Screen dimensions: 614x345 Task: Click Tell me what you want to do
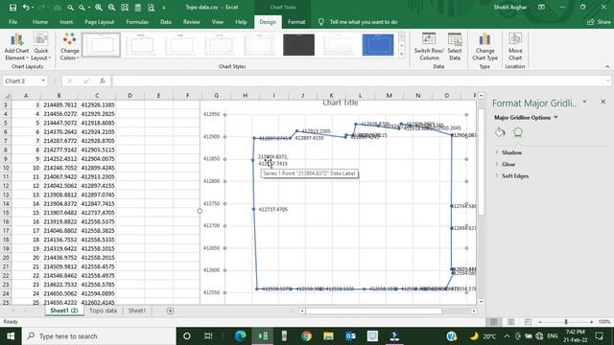(364, 22)
